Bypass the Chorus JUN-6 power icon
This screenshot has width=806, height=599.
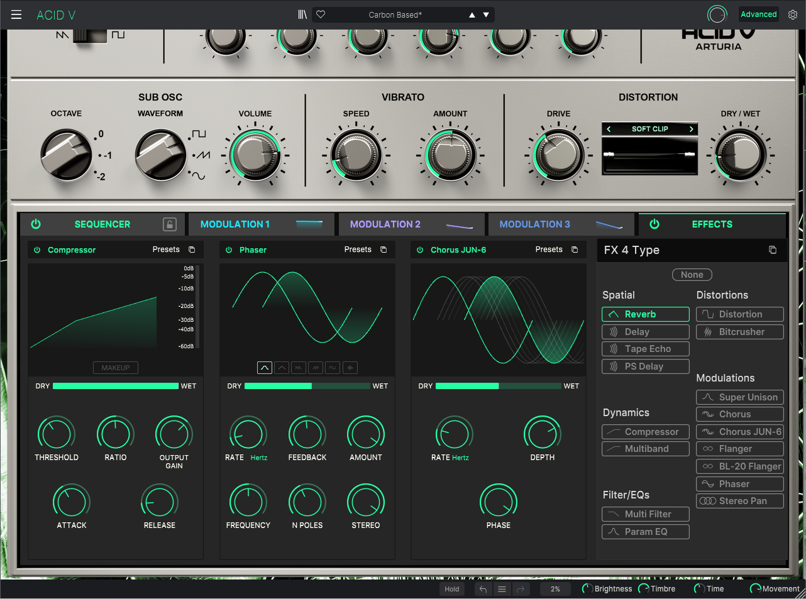tap(420, 250)
